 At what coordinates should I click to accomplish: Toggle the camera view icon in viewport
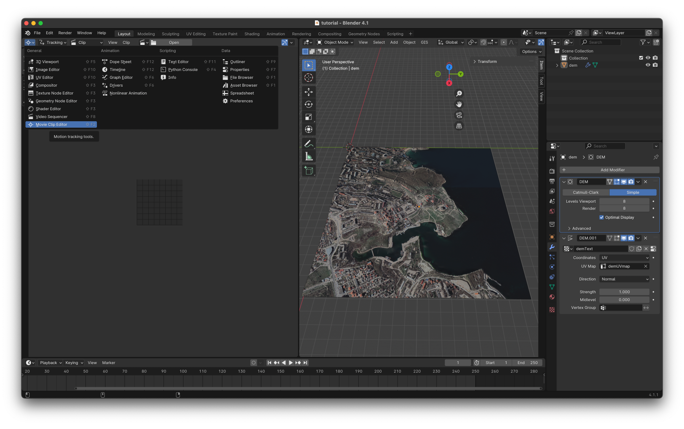(x=459, y=115)
